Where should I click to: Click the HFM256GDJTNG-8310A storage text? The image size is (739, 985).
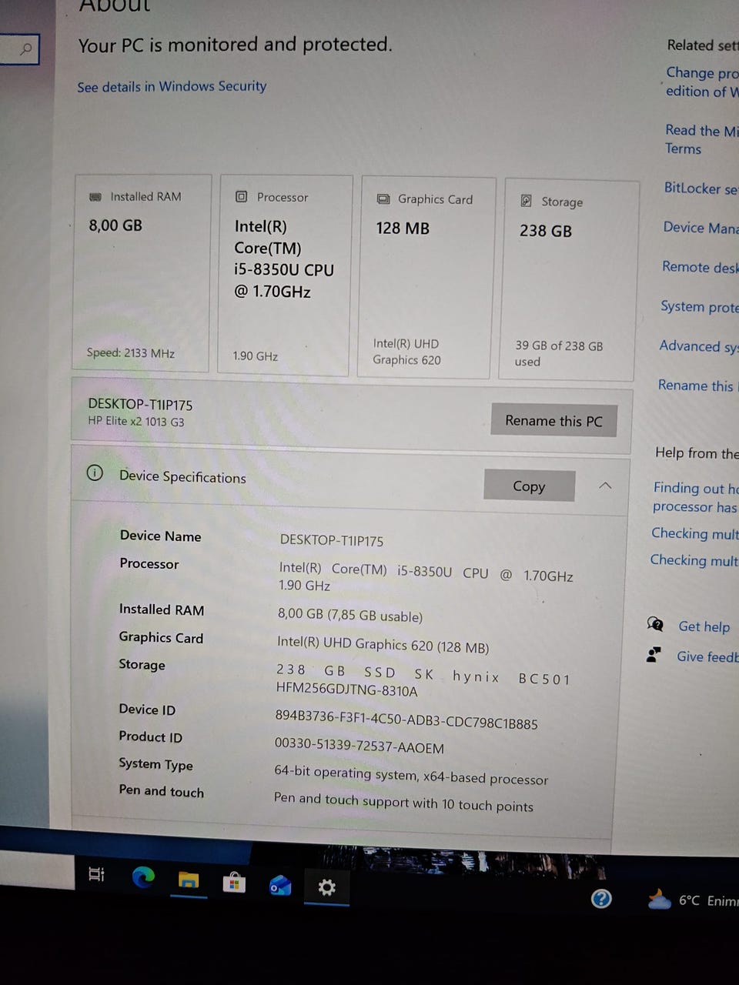point(346,689)
